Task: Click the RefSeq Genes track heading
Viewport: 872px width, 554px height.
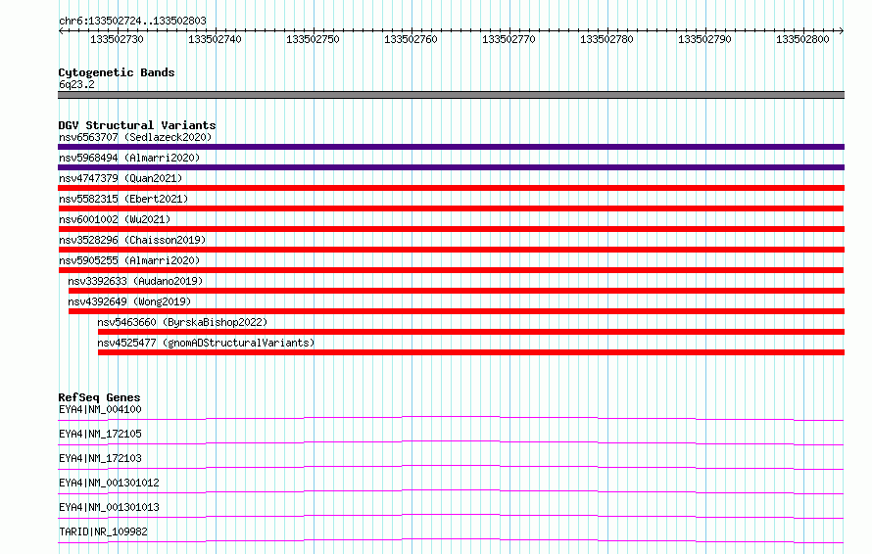Action: coord(99,397)
